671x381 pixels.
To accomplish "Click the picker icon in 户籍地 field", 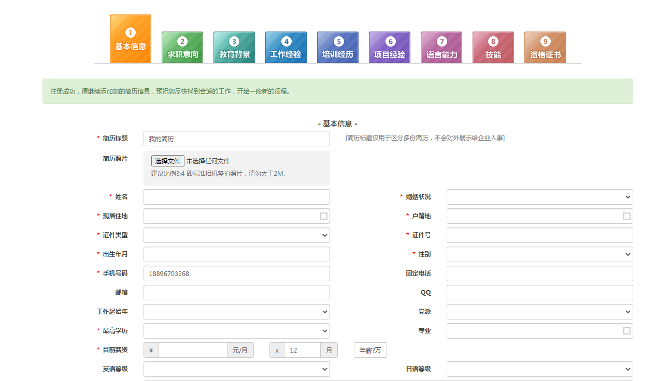I will coord(627,216).
